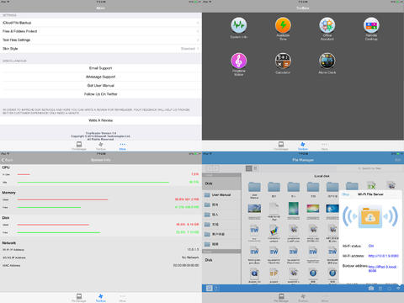Select the No Network value
This screenshot has width=404, height=303.
pyautogui.click(x=190, y=258)
